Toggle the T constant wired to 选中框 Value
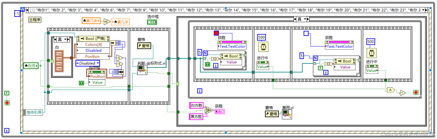Screen dimensions: 437x139 coord(81,83)
